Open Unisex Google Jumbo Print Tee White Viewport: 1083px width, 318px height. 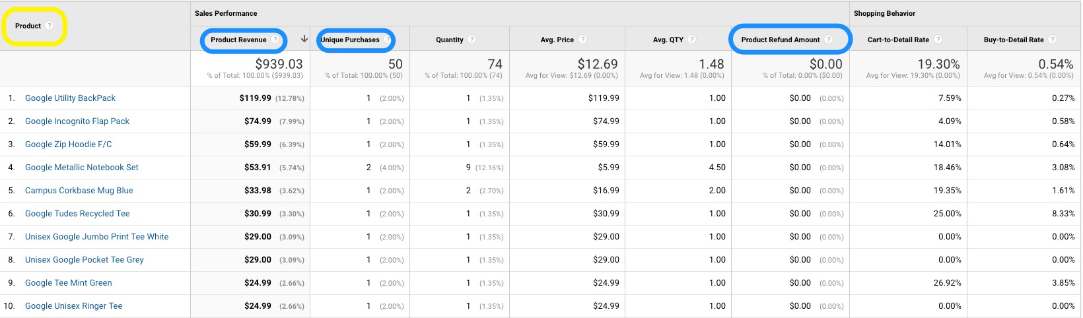[96, 237]
